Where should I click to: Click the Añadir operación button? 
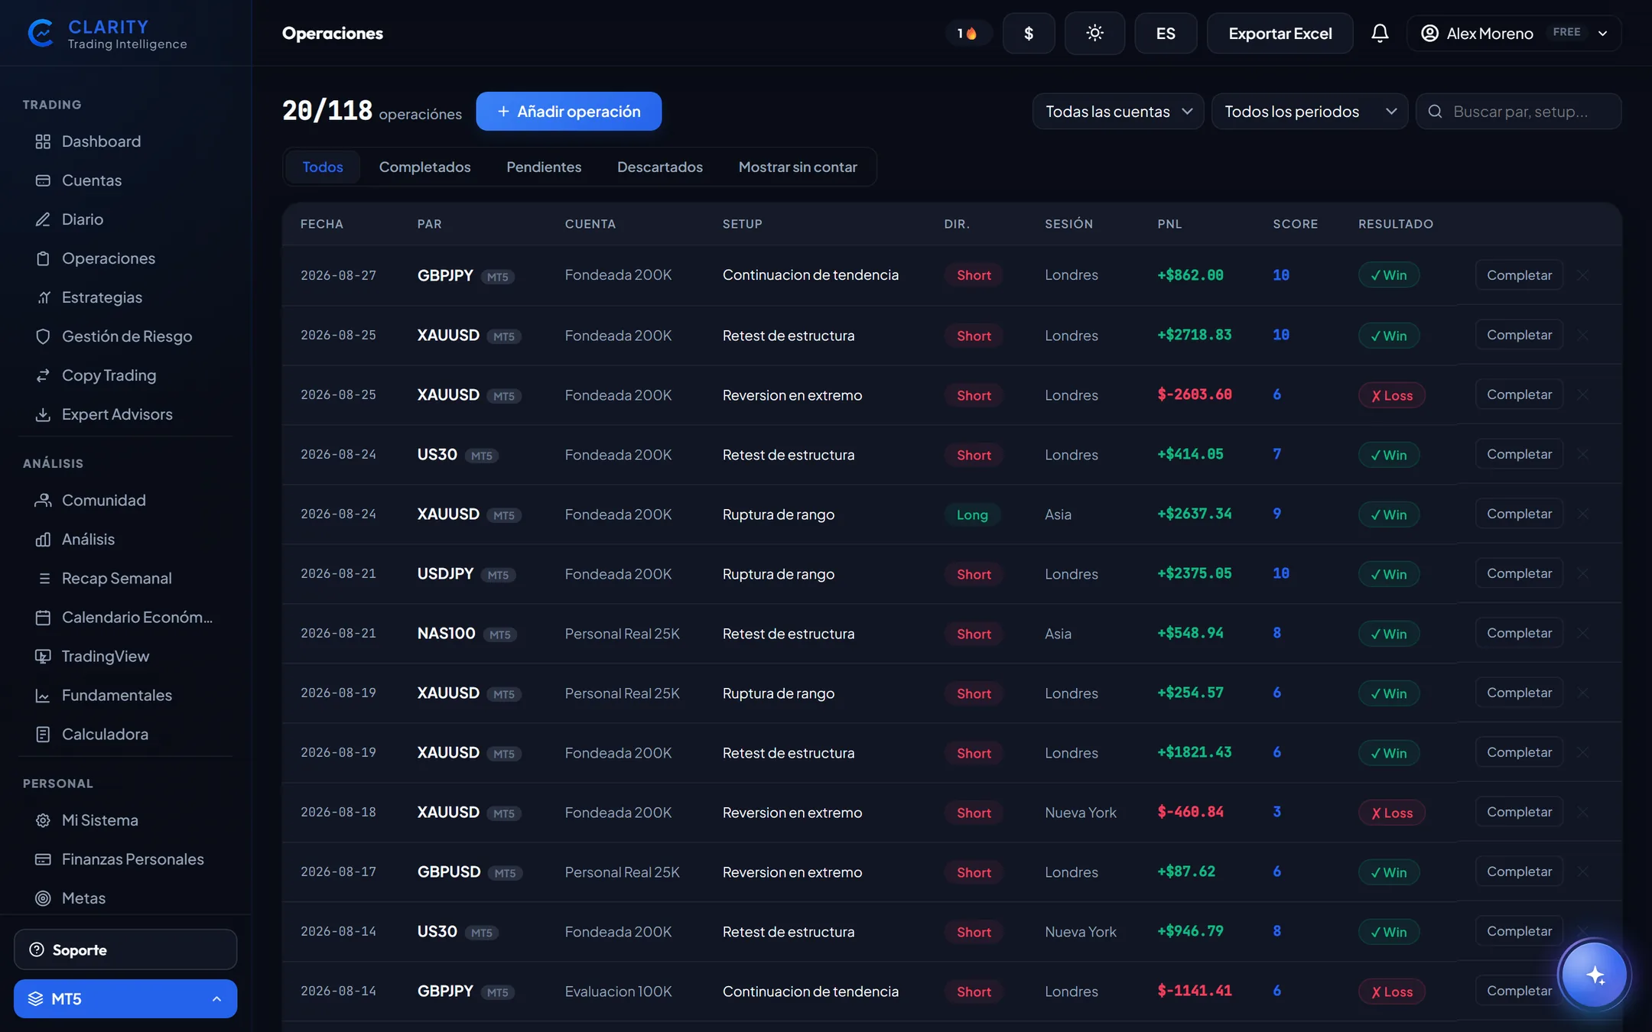pos(569,112)
